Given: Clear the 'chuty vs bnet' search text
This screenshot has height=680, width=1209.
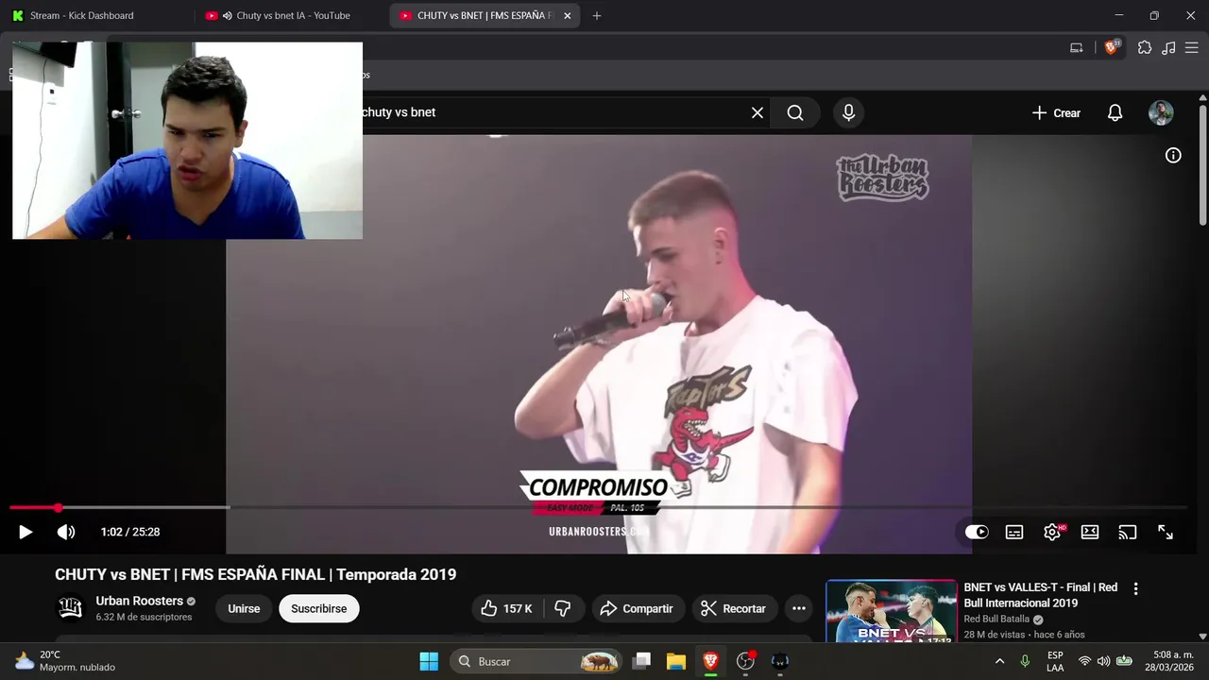Looking at the screenshot, I should [x=758, y=113].
